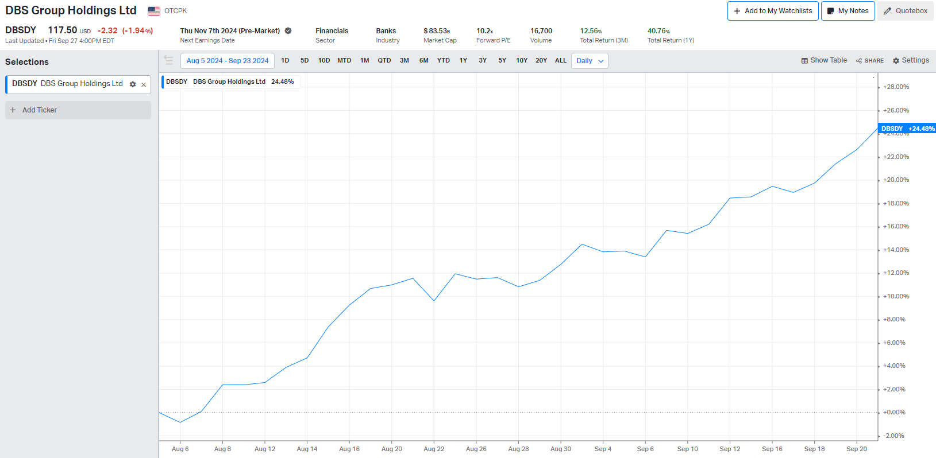Select the 3M time range

pos(405,61)
